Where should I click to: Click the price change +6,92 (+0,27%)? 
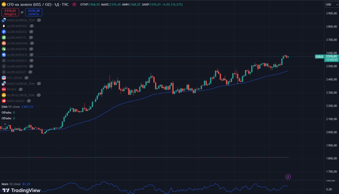click(x=172, y=4)
